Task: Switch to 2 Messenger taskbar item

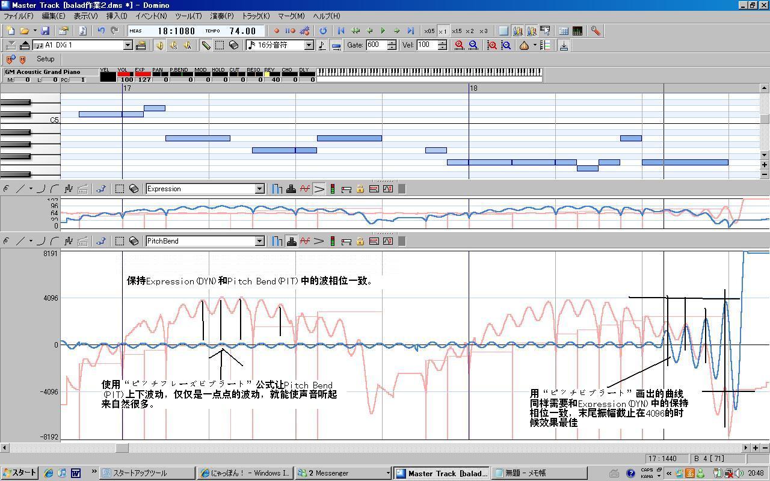Action: pos(343,473)
